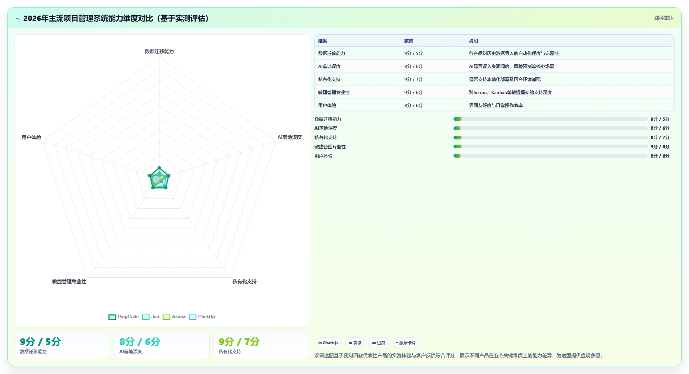Click the 维度 column header
The image size is (689, 374).
pos(323,41)
